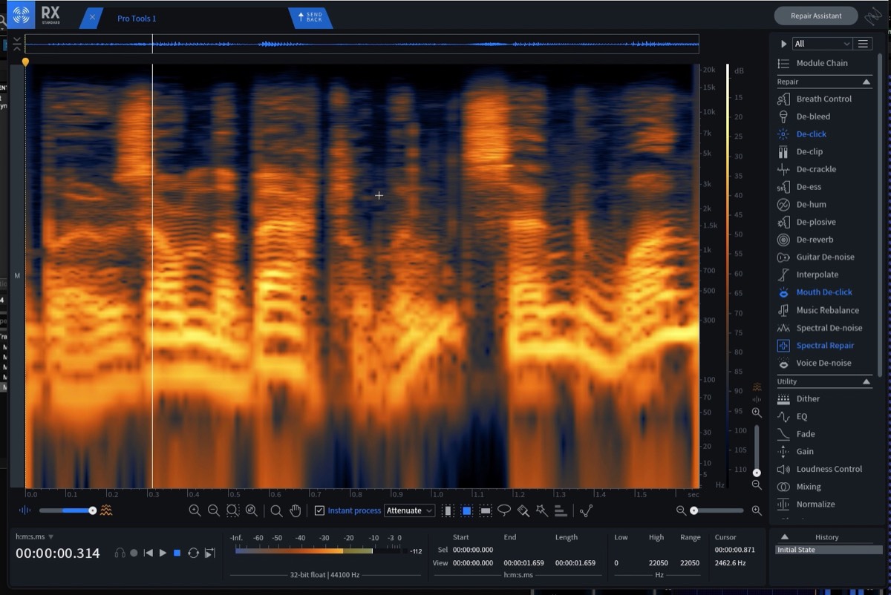Click the zoom to selection icon

[x=232, y=510]
